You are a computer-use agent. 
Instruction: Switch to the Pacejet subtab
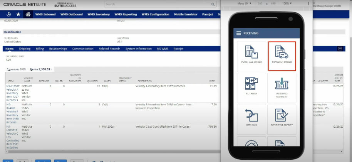coord(178,49)
